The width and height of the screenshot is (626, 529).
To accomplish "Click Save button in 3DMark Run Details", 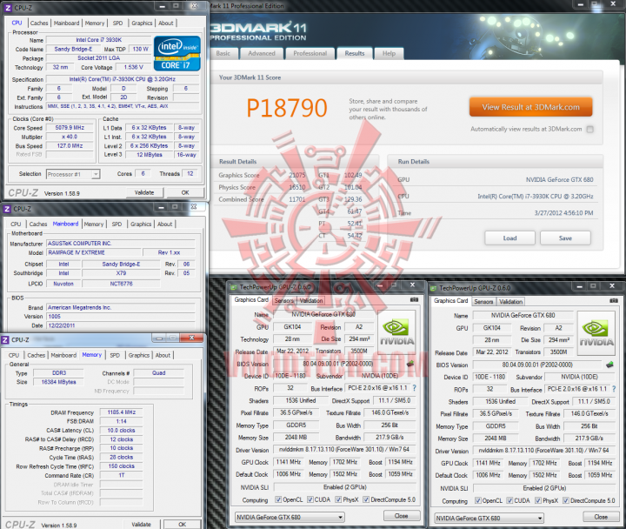I will [x=565, y=238].
